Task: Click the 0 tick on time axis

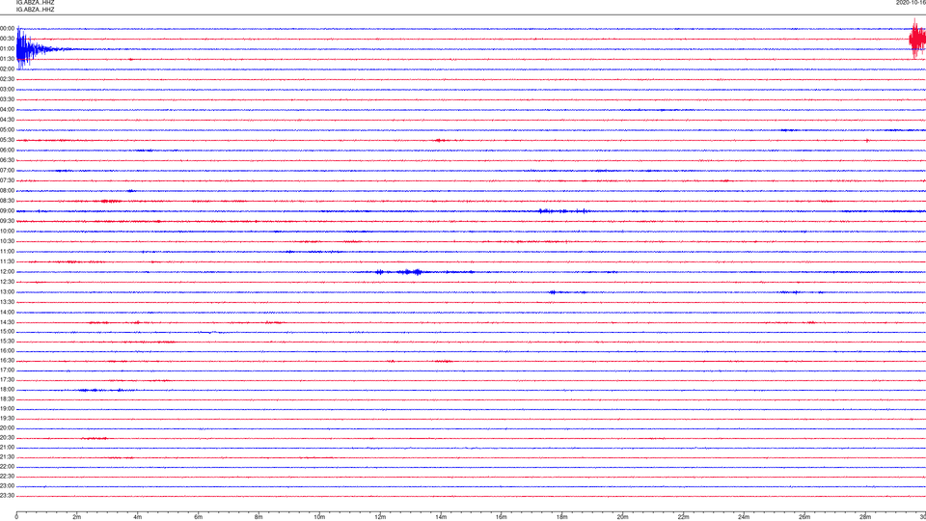Action: coord(16,517)
